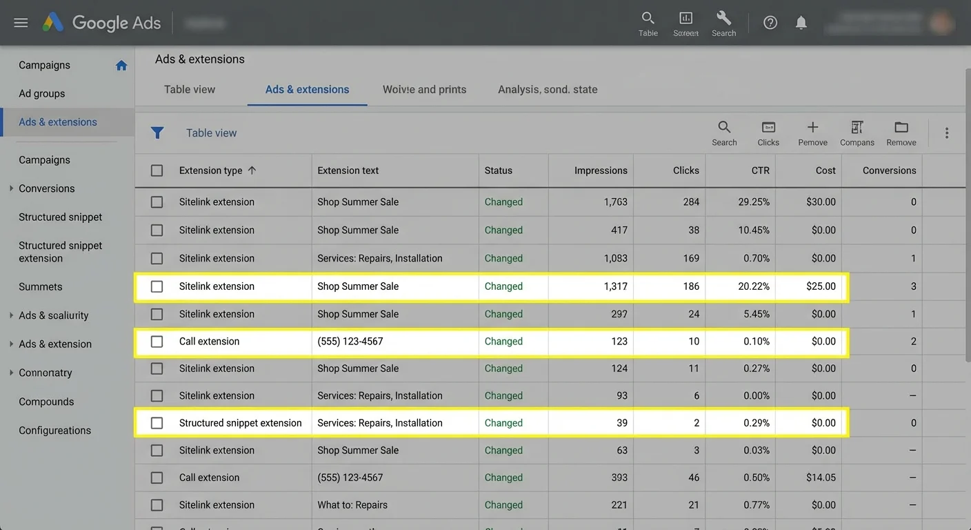This screenshot has height=530, width=971.
Task: Sort by the Clicks column header
Action: [686, 170]
